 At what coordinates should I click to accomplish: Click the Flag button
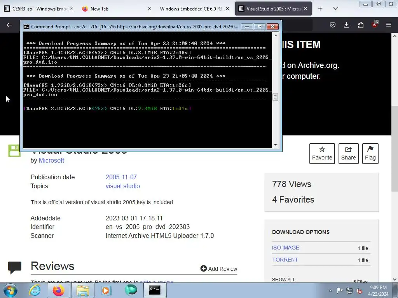[370, 154]
